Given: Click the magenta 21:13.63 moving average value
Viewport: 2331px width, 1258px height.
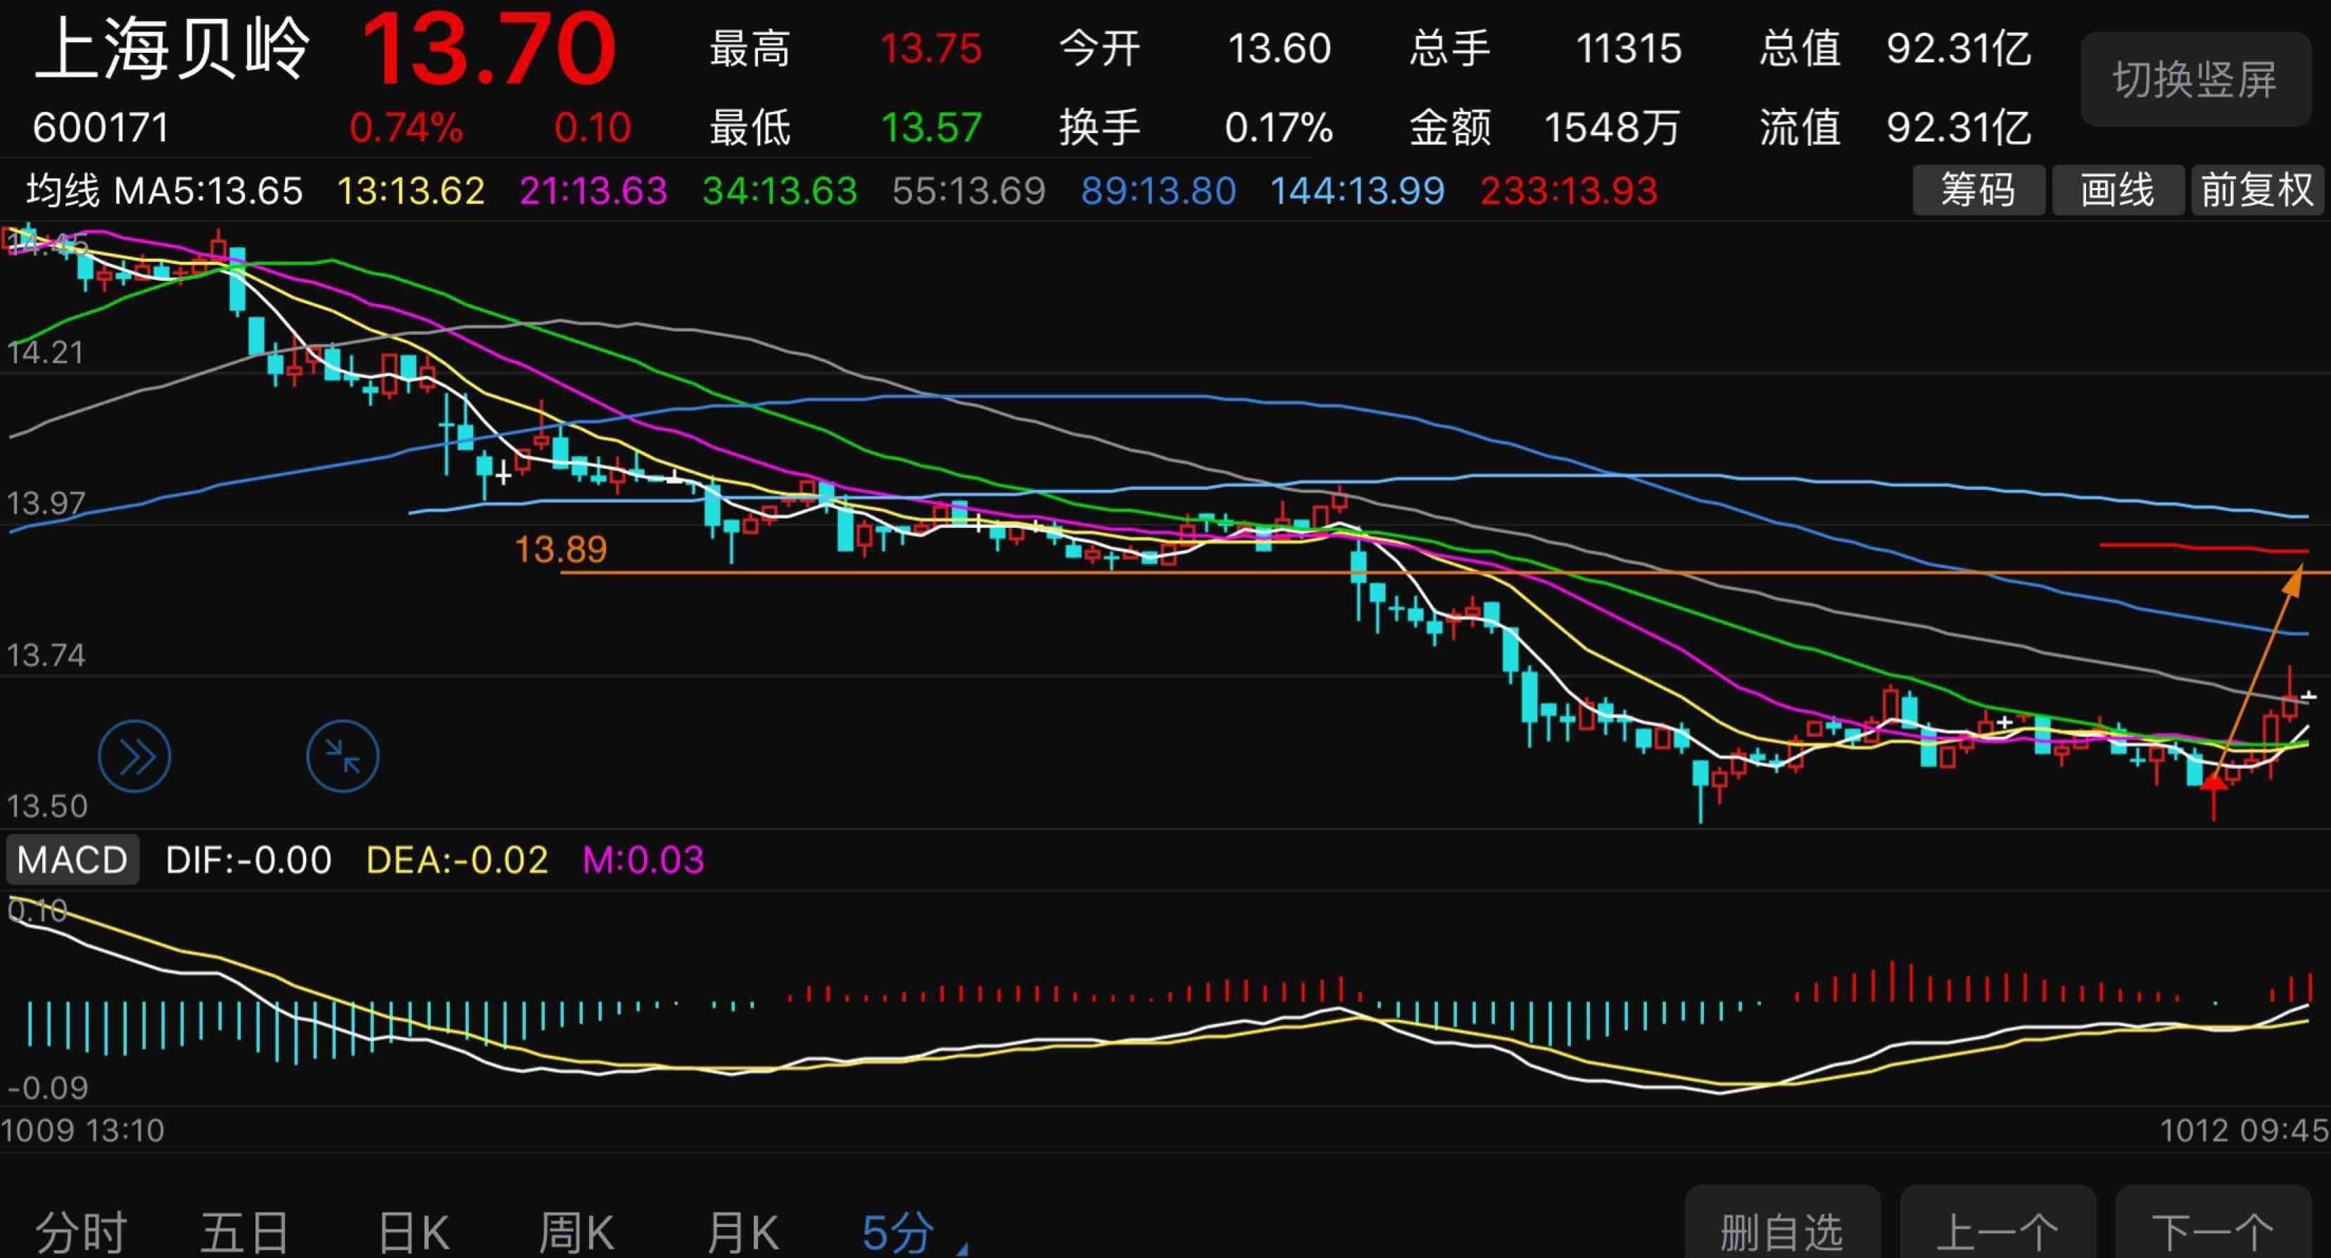Looking at the screenshot, I should pos(593,191).
